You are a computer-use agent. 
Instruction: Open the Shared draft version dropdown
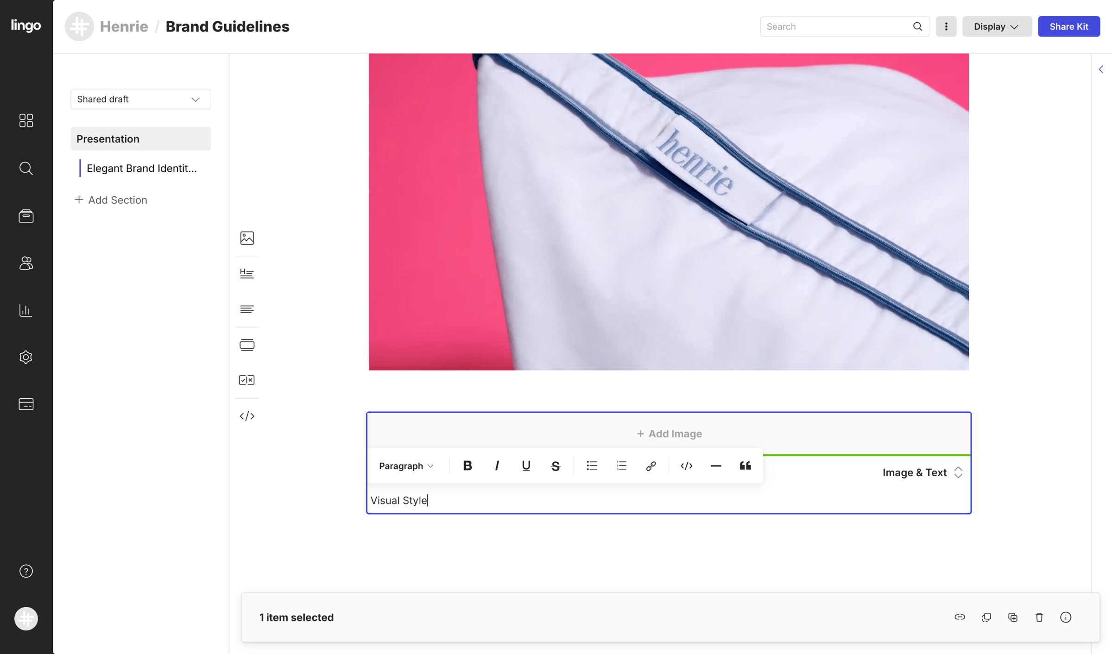click(140, 99)
